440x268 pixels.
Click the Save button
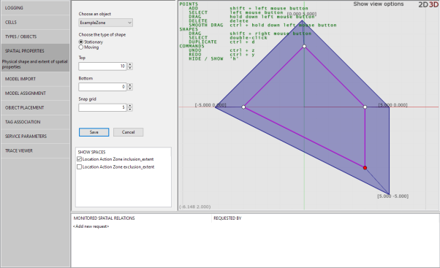click(94, 132)
